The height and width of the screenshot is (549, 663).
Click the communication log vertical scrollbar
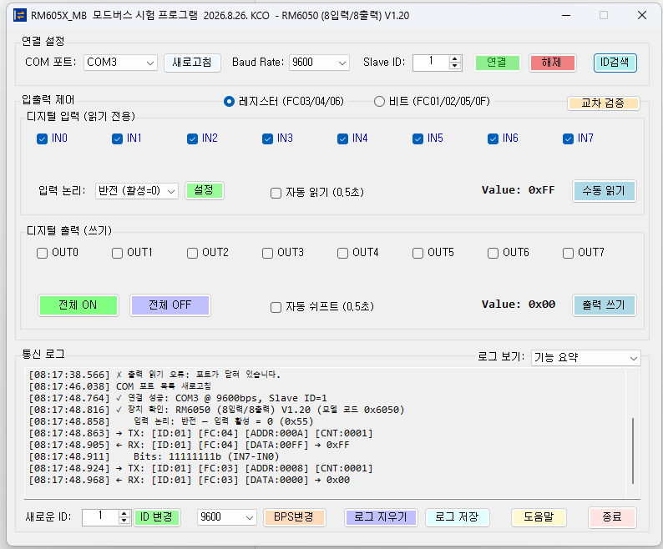[633, 451]
